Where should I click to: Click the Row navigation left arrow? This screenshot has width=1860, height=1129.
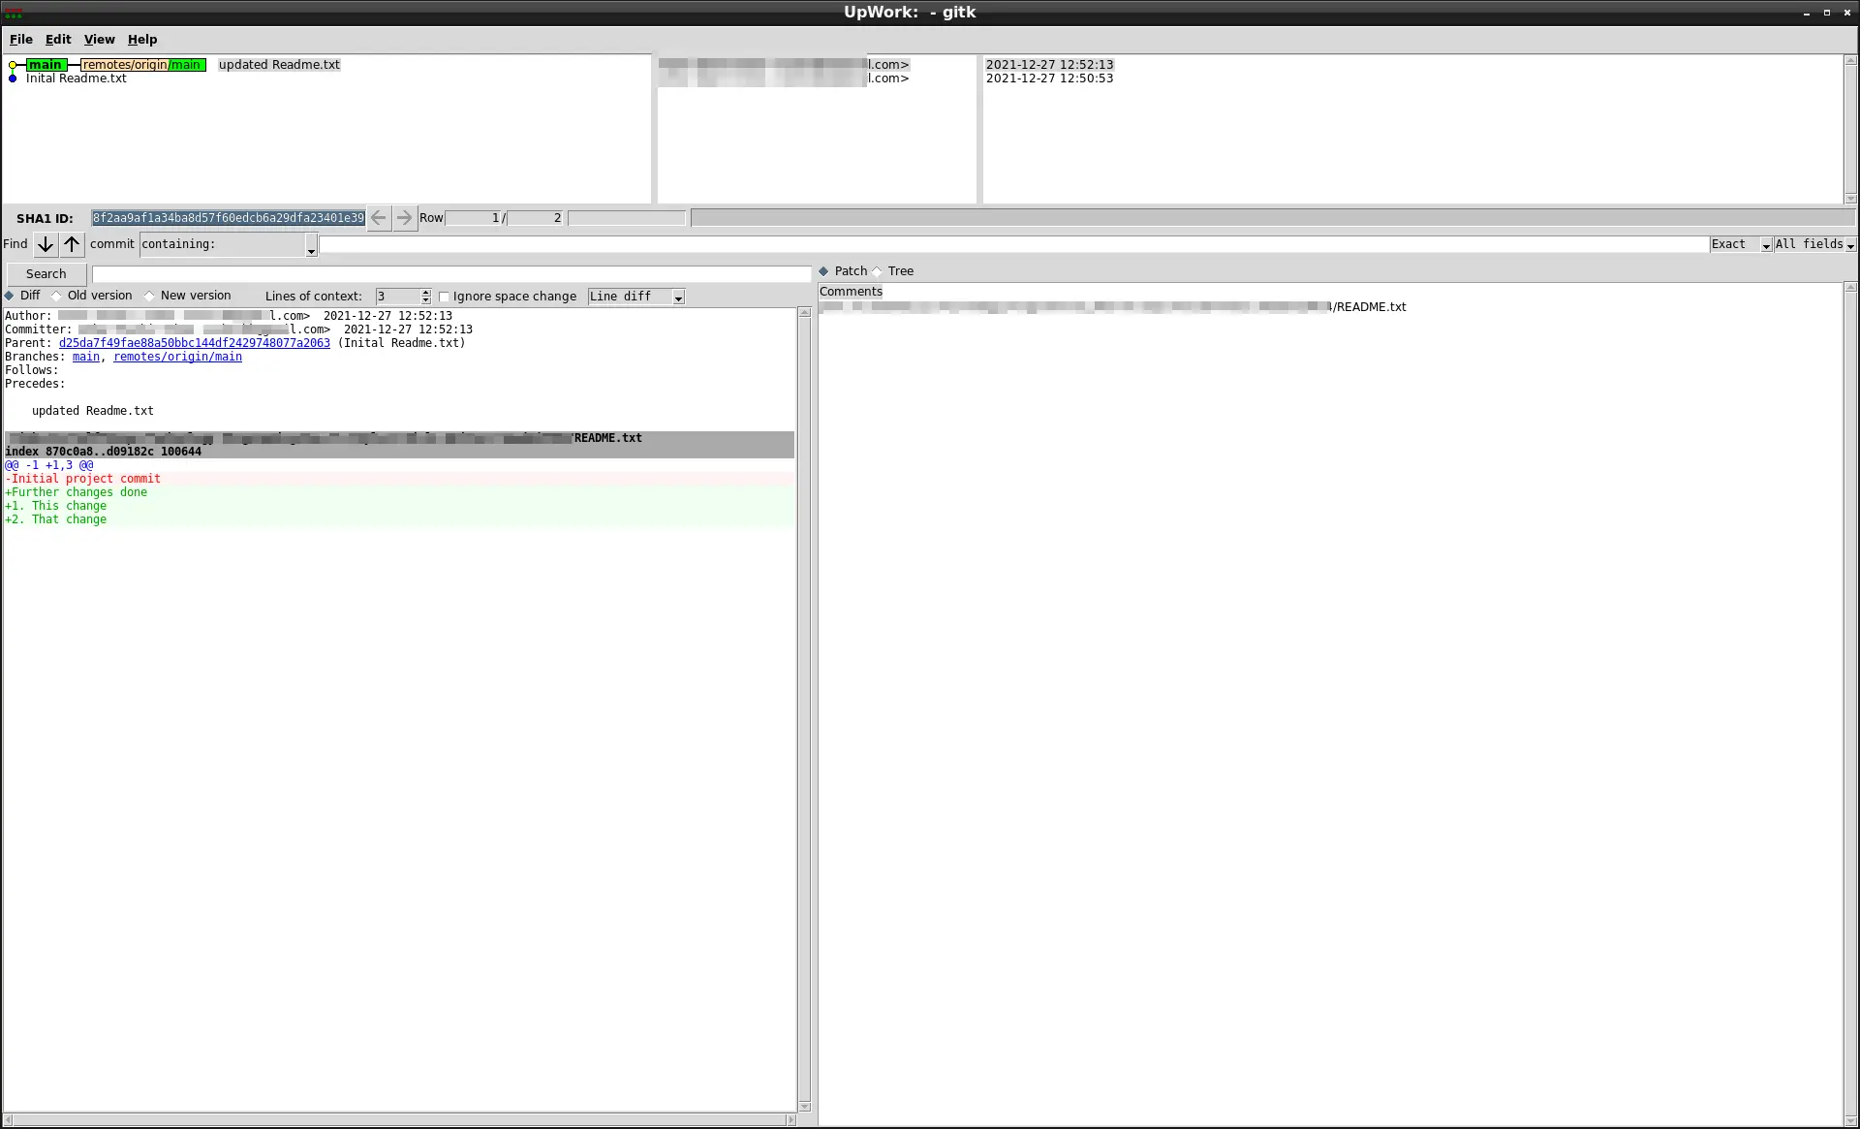coord(379,218)
